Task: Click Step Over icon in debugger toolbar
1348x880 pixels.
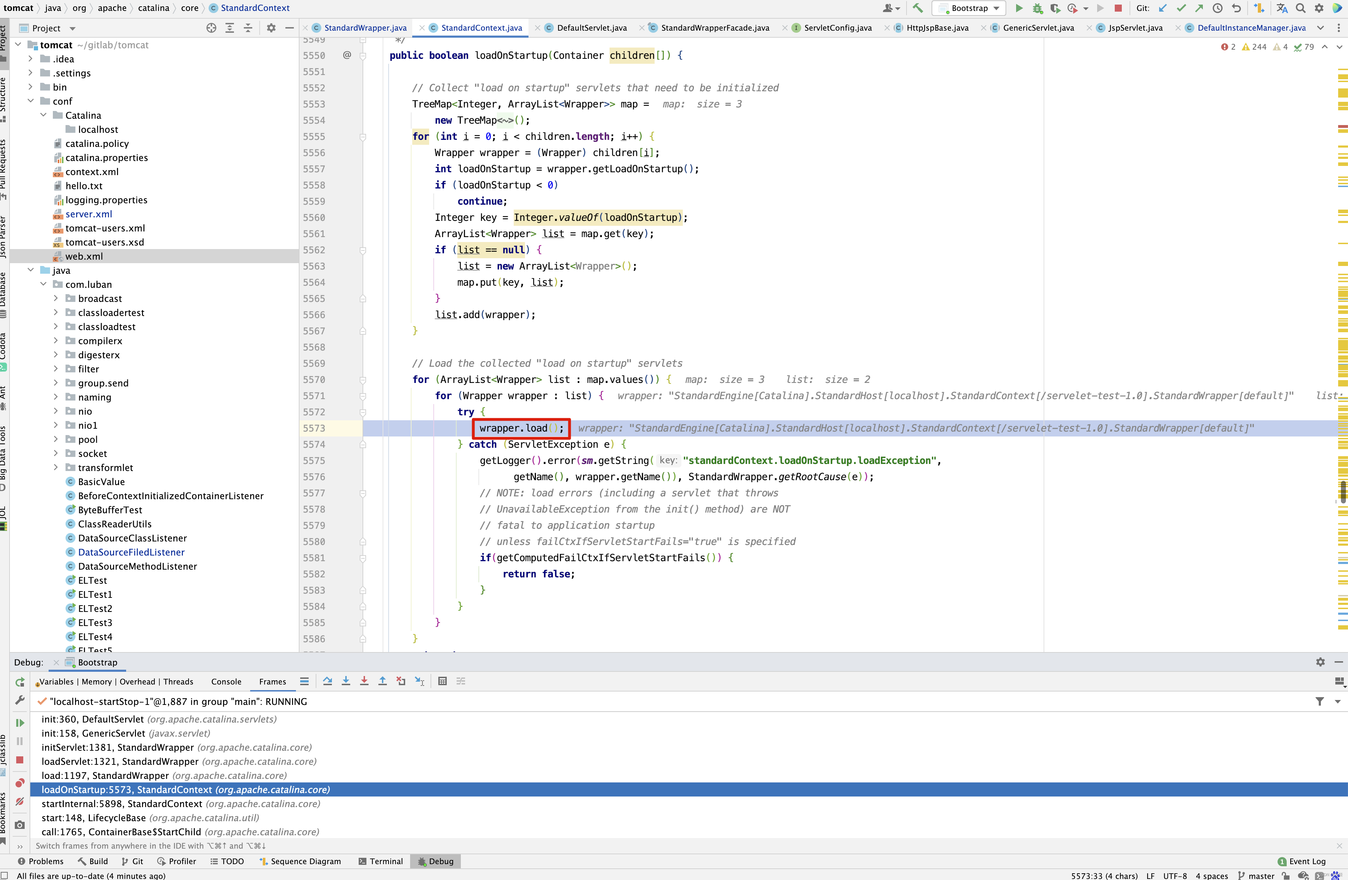Action: click(x=327, y=681)
